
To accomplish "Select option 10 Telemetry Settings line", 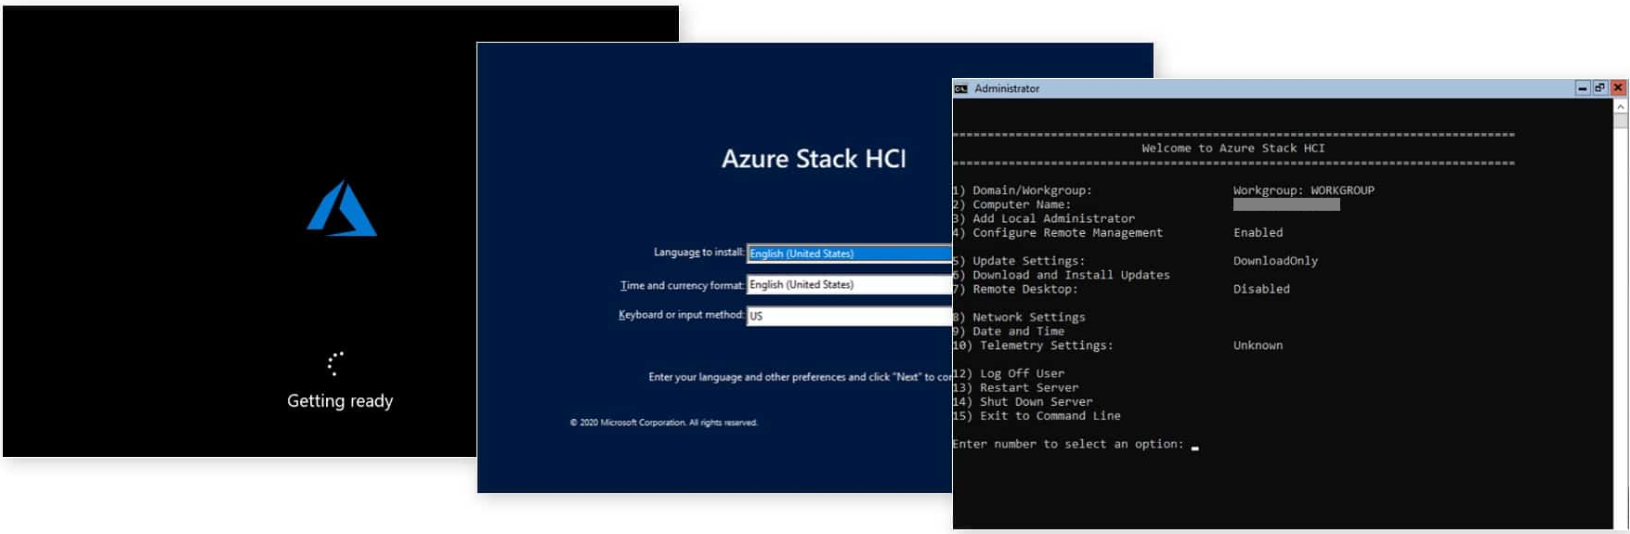I will [1033, 345].
